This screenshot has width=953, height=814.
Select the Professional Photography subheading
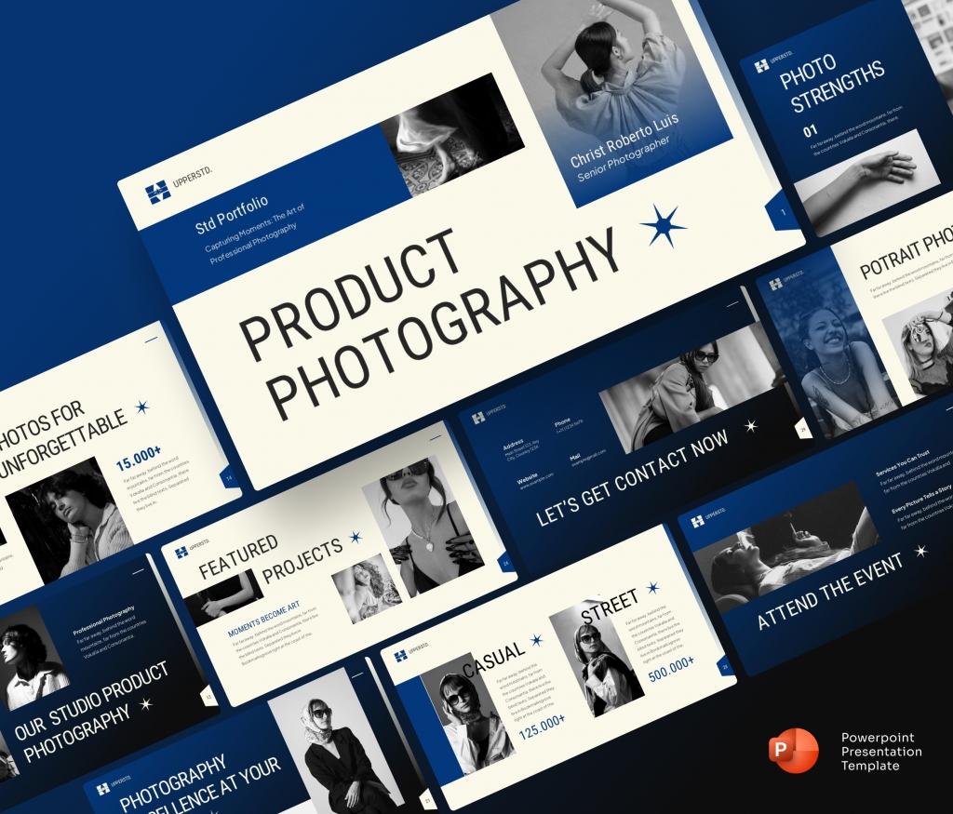click(104, 621)
